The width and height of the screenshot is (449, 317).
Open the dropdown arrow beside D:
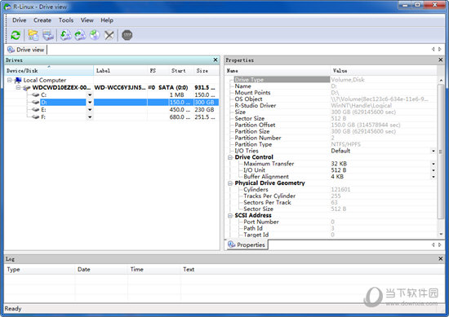click(90, 103)
